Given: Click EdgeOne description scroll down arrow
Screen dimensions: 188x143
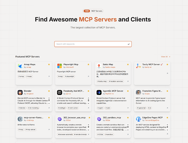Looking at the screenshot, I should click(x=167, y=130).
